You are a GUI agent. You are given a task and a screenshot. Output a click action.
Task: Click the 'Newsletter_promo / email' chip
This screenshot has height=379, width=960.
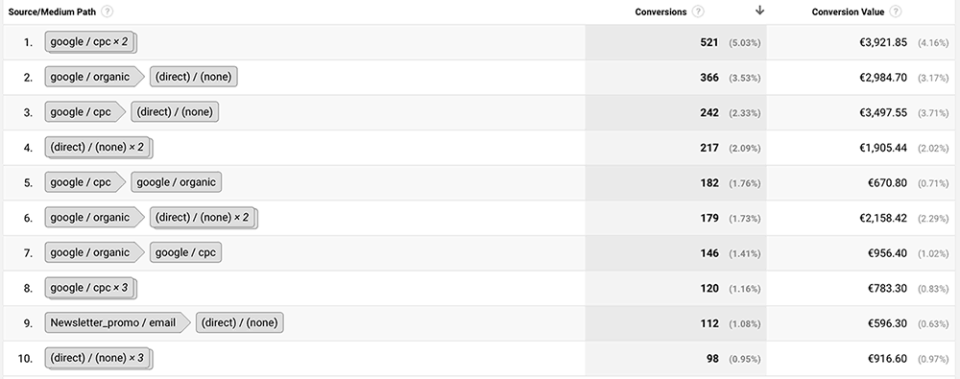click(x=117, y=322)
